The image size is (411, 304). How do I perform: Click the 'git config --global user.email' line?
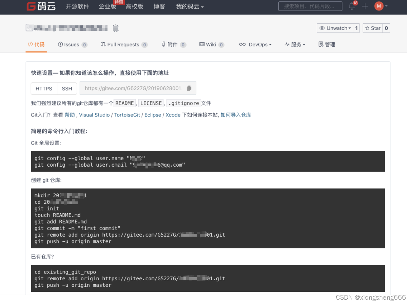pos(110,165)
